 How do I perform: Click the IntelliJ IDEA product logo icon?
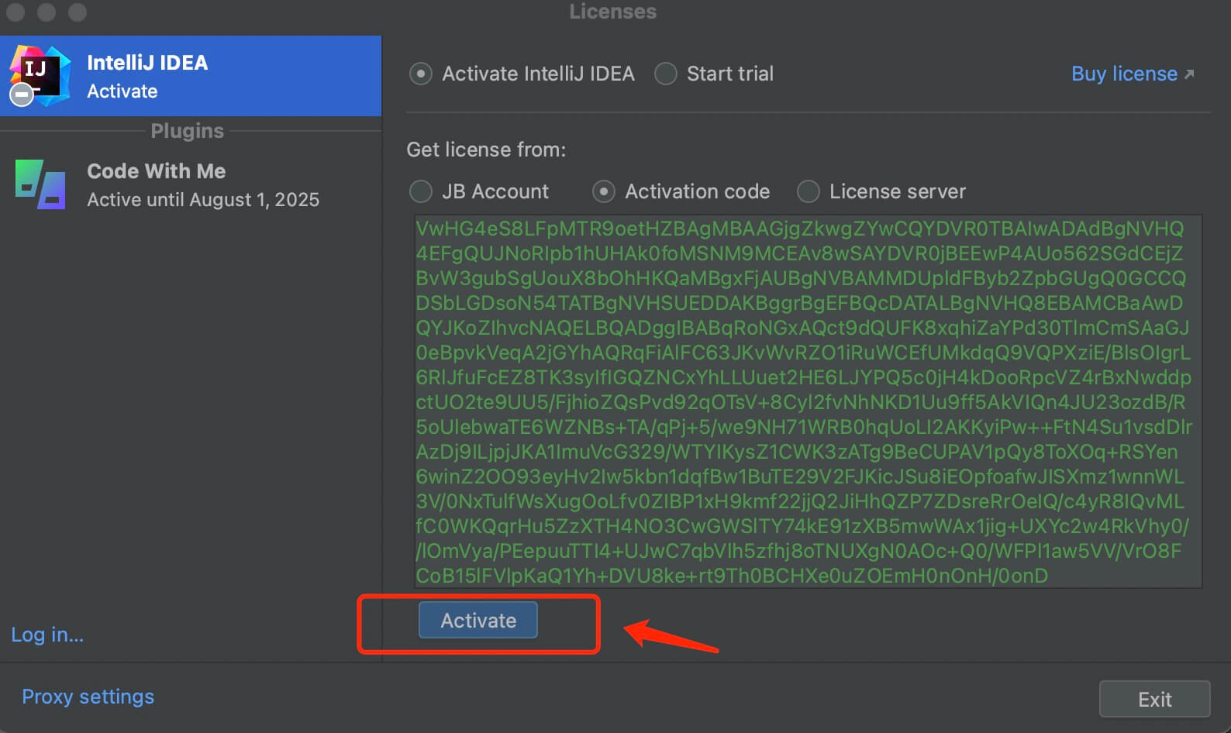39,76
